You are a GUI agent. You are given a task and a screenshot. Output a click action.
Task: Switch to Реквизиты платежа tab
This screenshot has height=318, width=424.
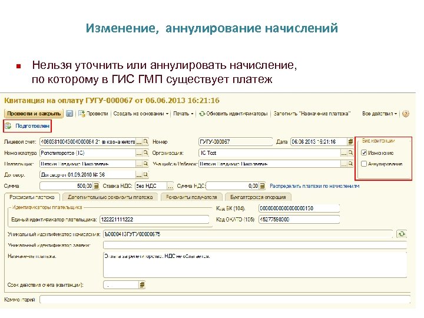pos(32,197)
